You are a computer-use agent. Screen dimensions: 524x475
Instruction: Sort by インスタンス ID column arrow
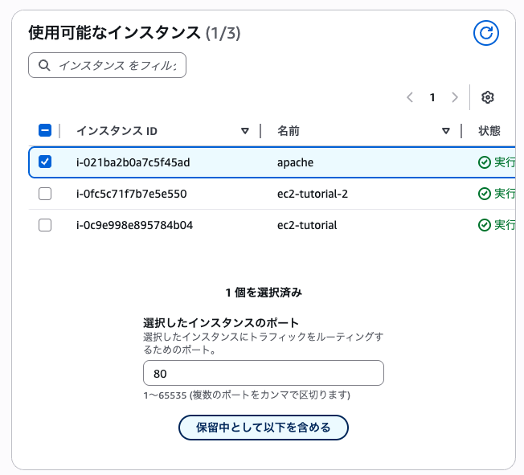click(x=245, y=131)
